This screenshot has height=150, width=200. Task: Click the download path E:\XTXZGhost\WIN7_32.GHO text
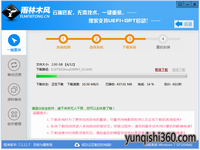coord(72,69)
